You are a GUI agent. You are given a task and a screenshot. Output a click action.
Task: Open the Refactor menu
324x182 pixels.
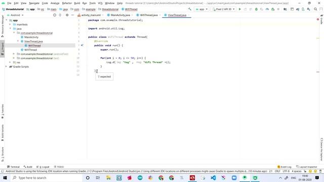point(67,3)
